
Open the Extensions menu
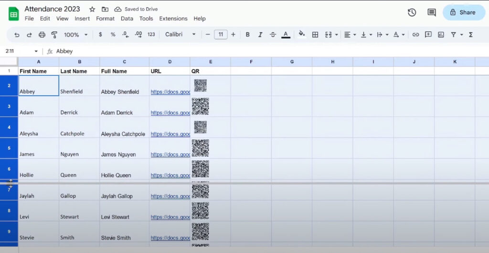click(x=173, y=19)
